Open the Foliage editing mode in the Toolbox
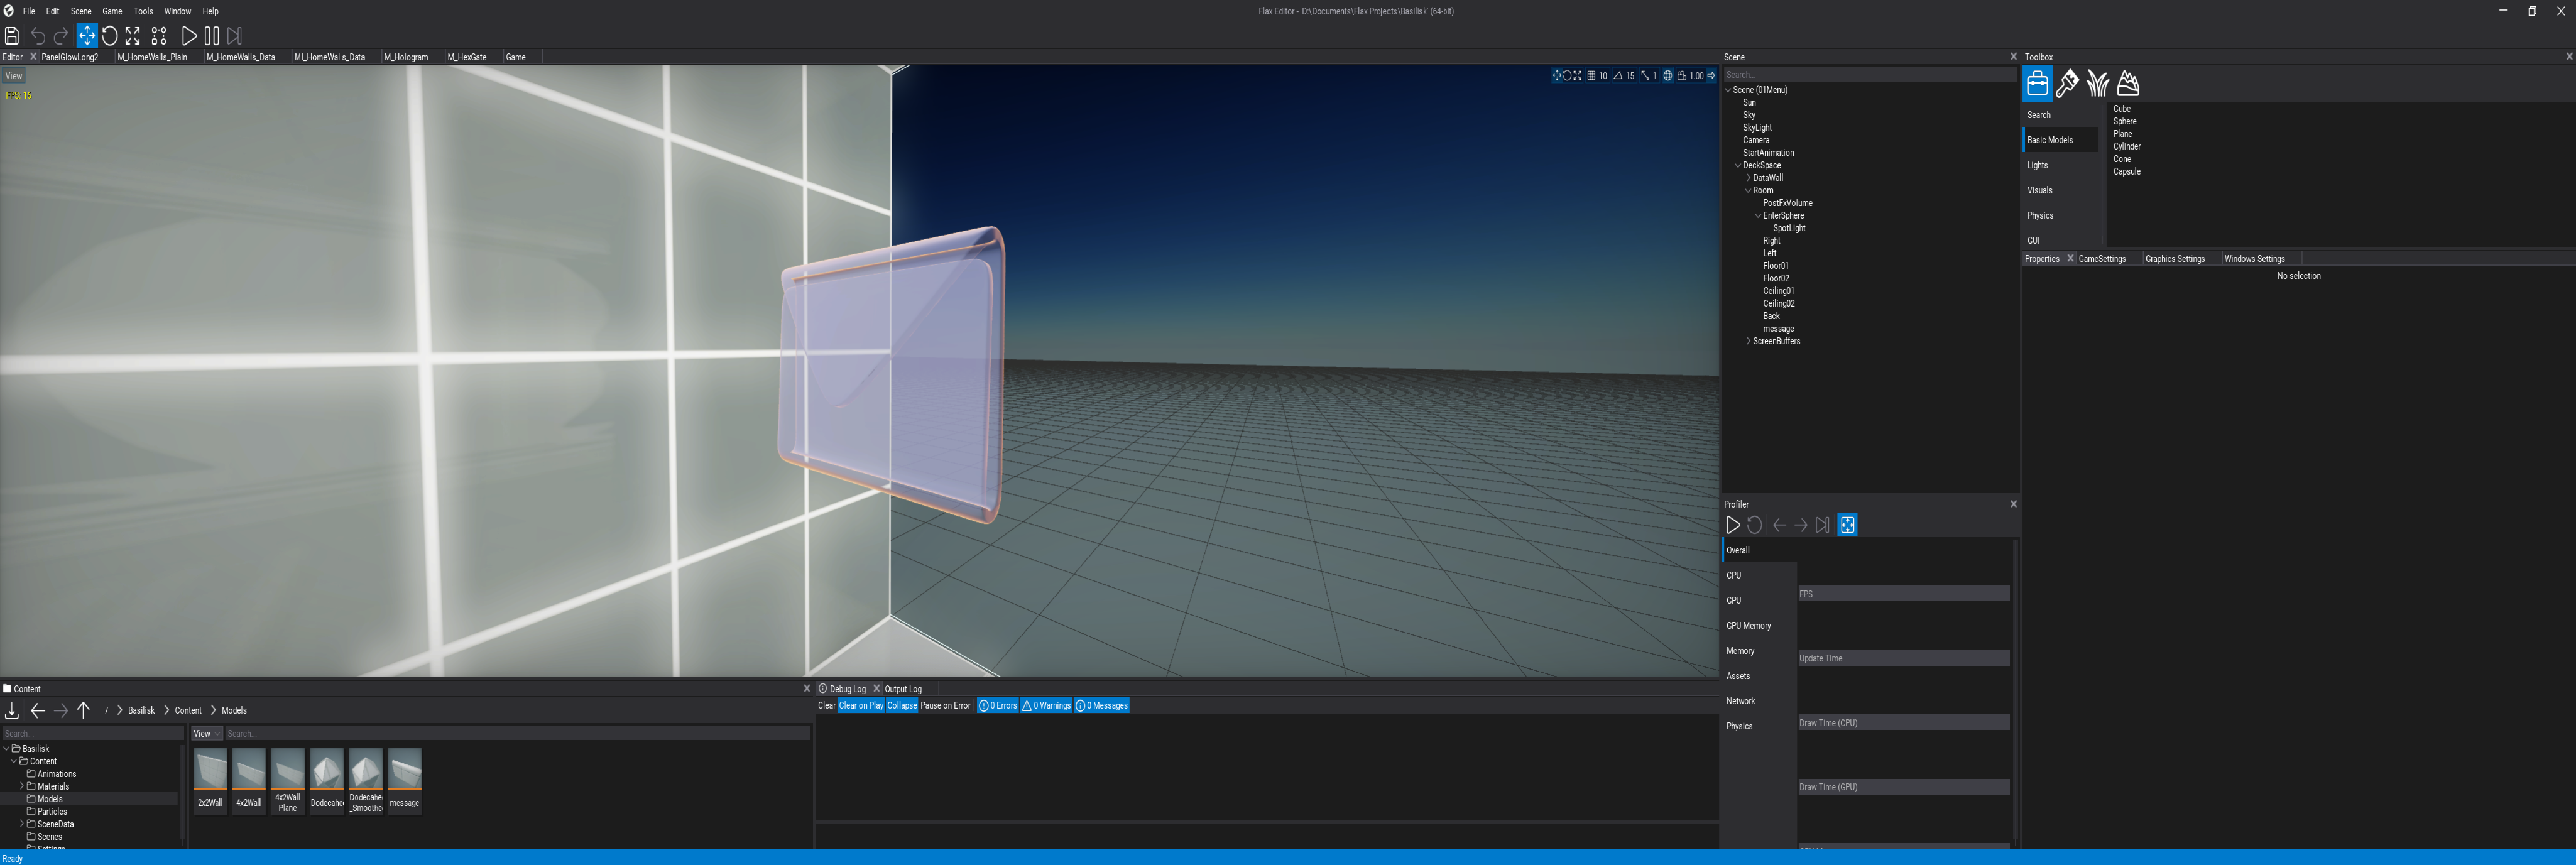2576x865 pixels. [2097, 84]
